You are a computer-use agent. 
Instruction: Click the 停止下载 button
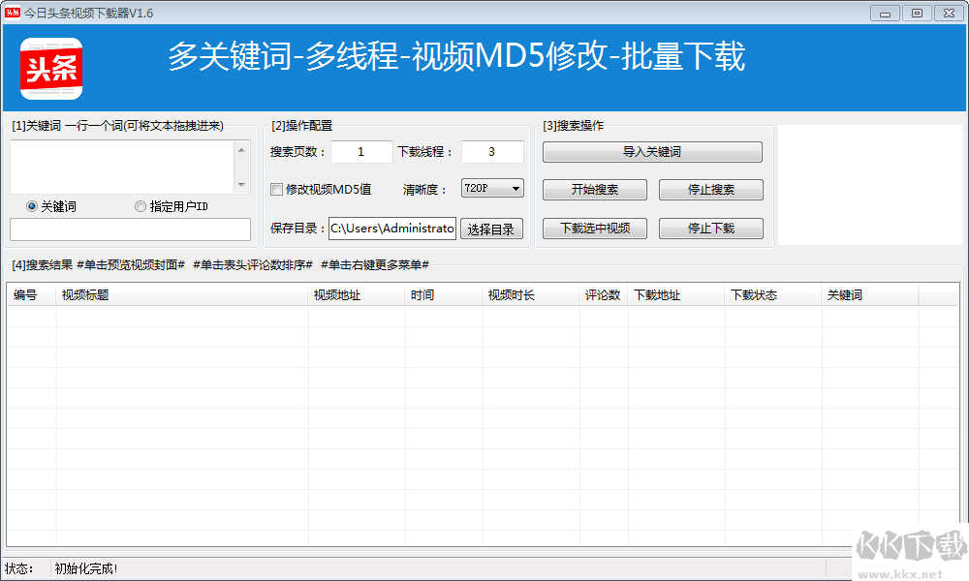711,229
